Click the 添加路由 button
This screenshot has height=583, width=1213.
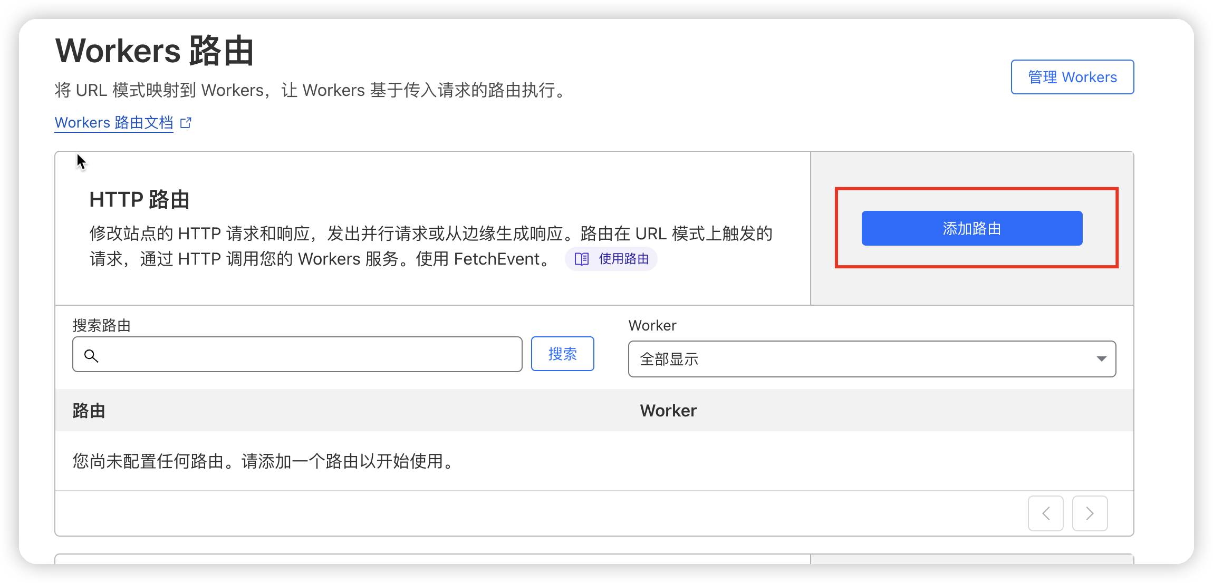click(971, 228)
